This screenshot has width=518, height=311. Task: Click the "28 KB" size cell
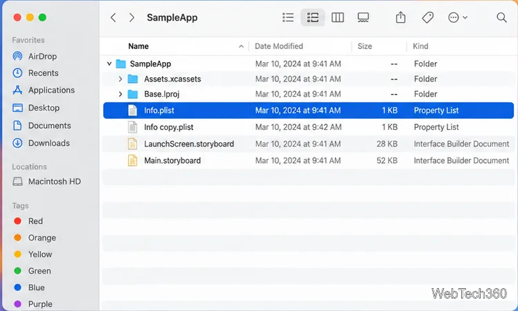(x=387, y=144)
